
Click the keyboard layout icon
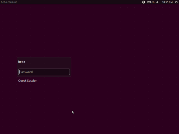point(149,2)
